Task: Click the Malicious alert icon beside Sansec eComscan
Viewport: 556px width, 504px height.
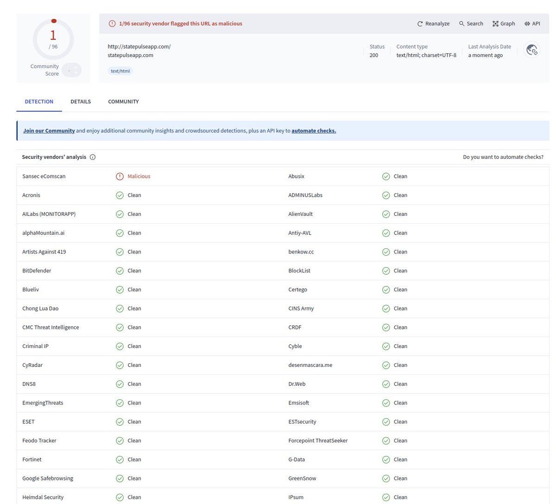Action: click(120, 176)
